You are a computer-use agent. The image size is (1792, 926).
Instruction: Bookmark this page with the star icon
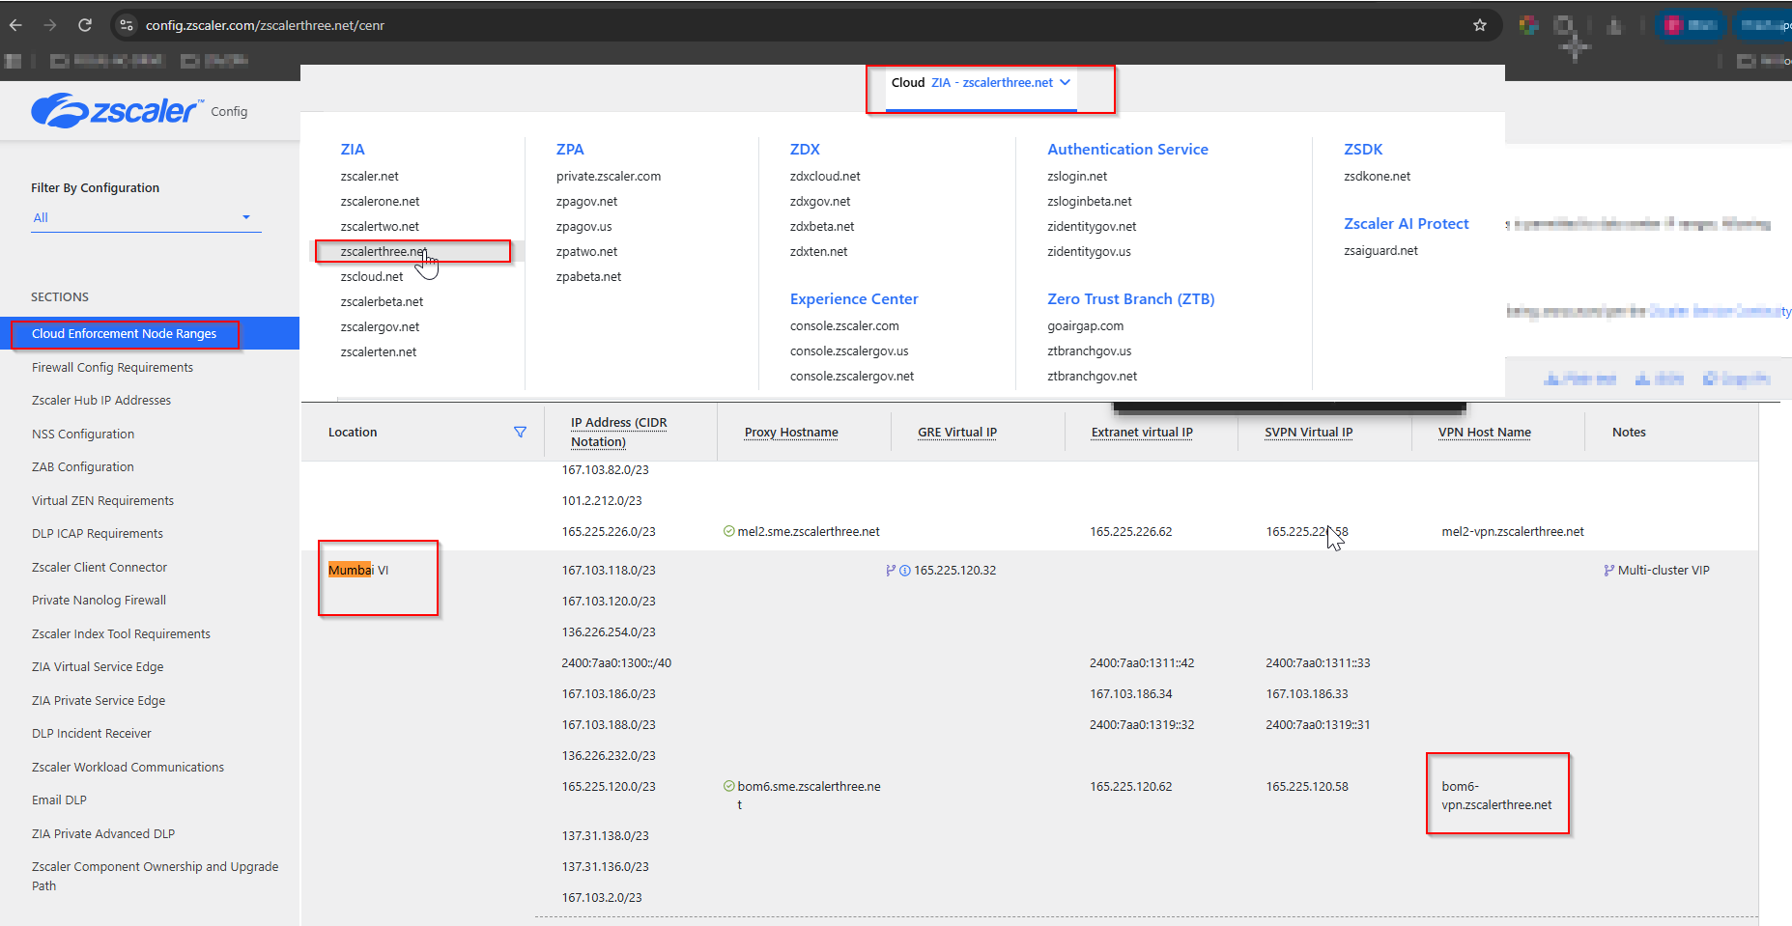coord(1480,25)
